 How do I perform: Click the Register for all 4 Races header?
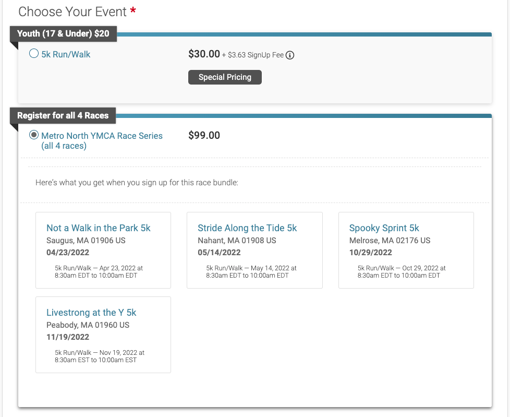63,115
